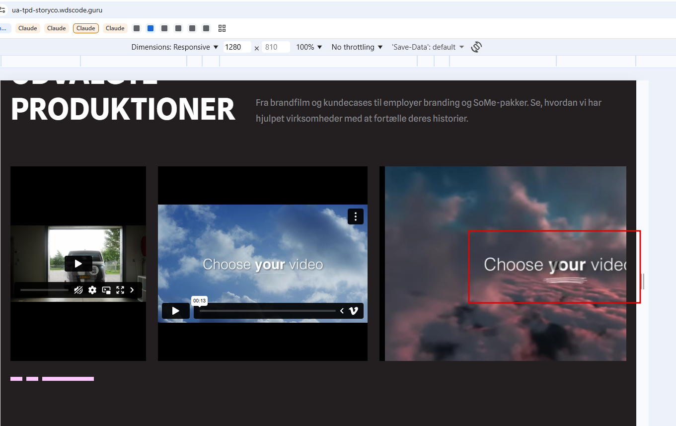Screen dimensions: 676x426
Task: Click the "PRODUKTIONER" heading
Action: (123, 110)
